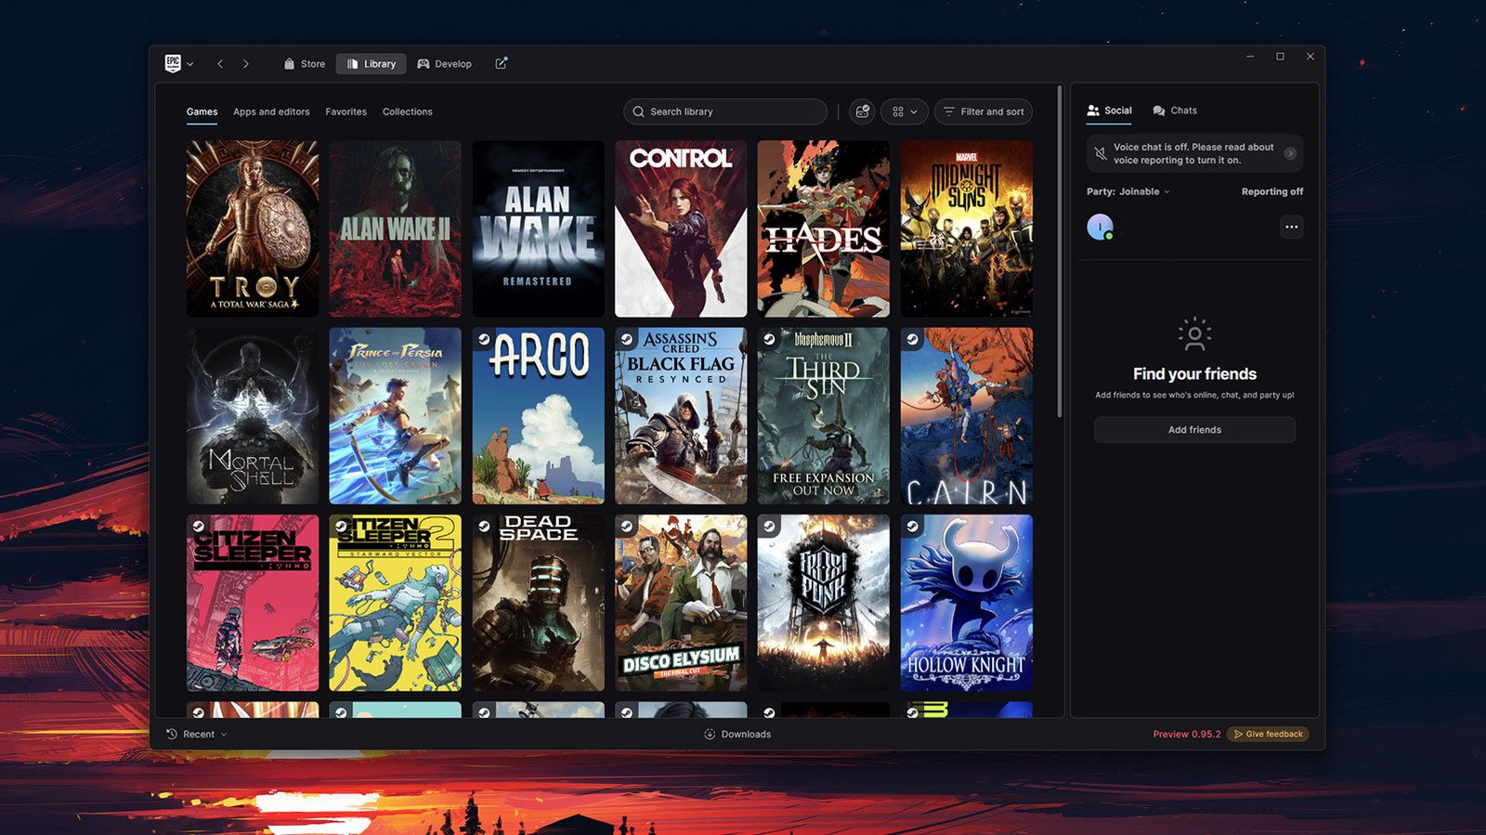Select the Games tab in the library

click(202, 111)
